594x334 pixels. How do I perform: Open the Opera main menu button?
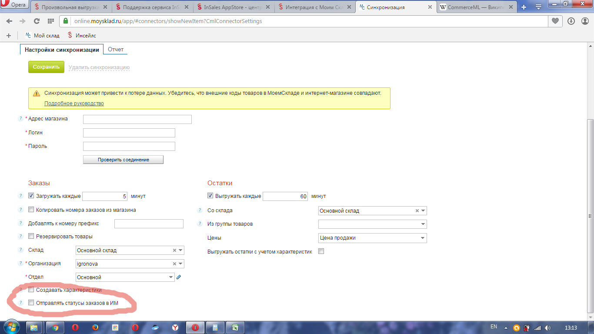[14, 5]
